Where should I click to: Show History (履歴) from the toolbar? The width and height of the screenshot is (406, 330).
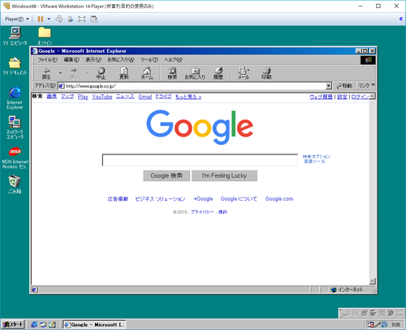[218, 73]
